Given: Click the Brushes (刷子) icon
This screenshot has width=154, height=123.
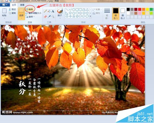Looking at the screenshot, I should 60,11.
